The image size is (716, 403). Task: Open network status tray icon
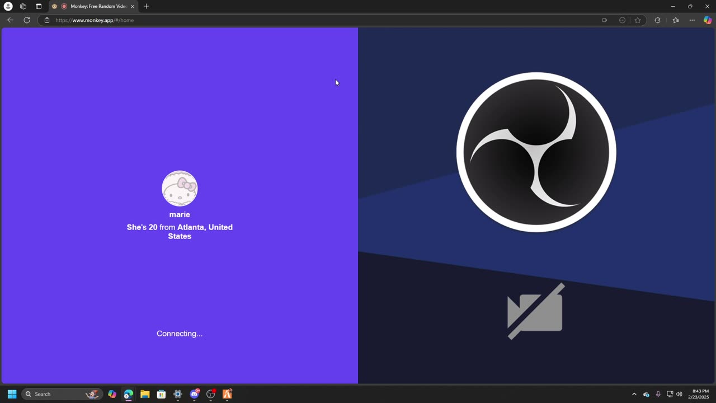670,394
